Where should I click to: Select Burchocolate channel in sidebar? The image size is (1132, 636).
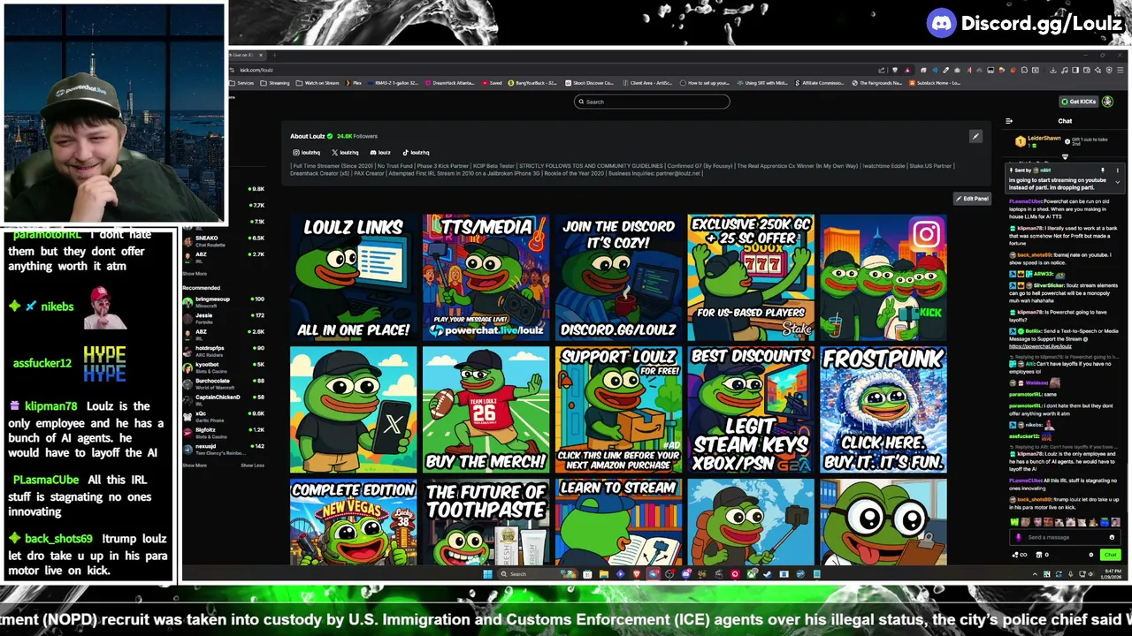tap(224, 384)
